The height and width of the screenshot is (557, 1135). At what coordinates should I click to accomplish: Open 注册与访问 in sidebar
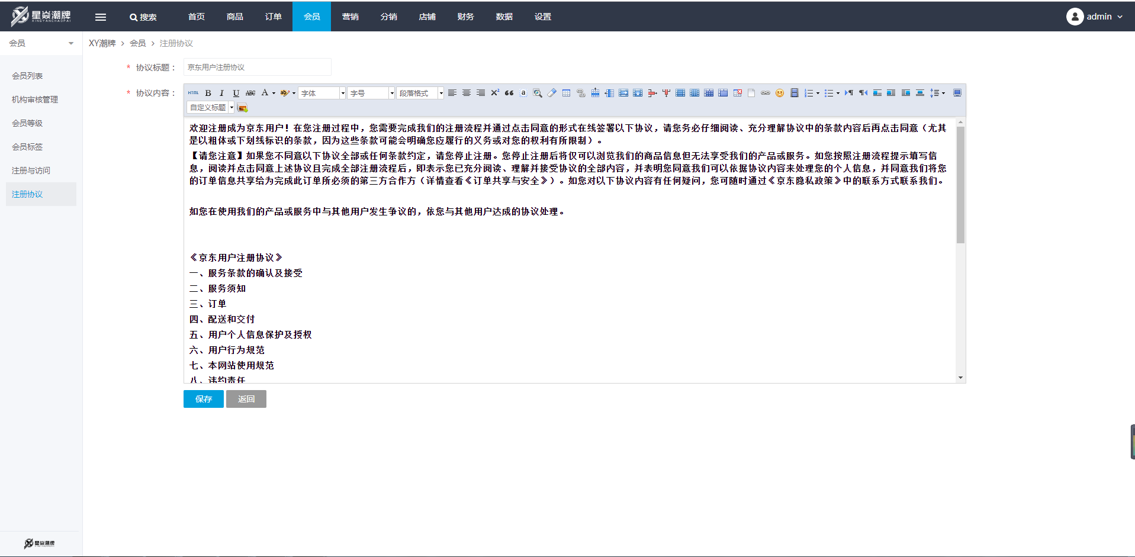click(x=41, y=170)
